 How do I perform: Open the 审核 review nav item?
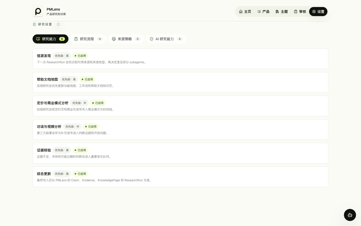point(300,12)
